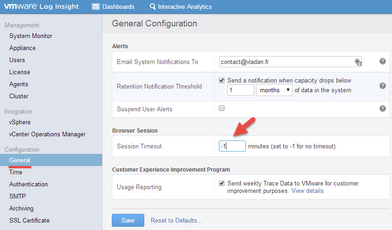Open System Monitor in sidebar
The width and height of the screenshot is (392, 230).
(x=31, y=36)
